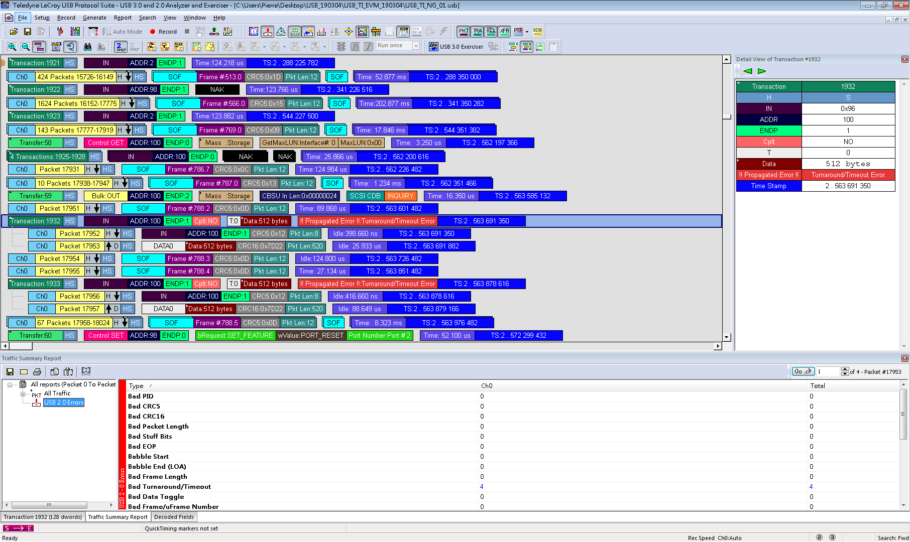Click the next green arrow in Detail View
The image size is (910, 542).
[762, 71]
